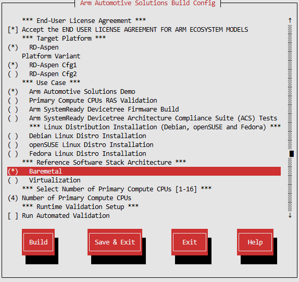The width and height of the screenshot is (299, 282).
Task: Click the Build button
Action: point(39,242)
